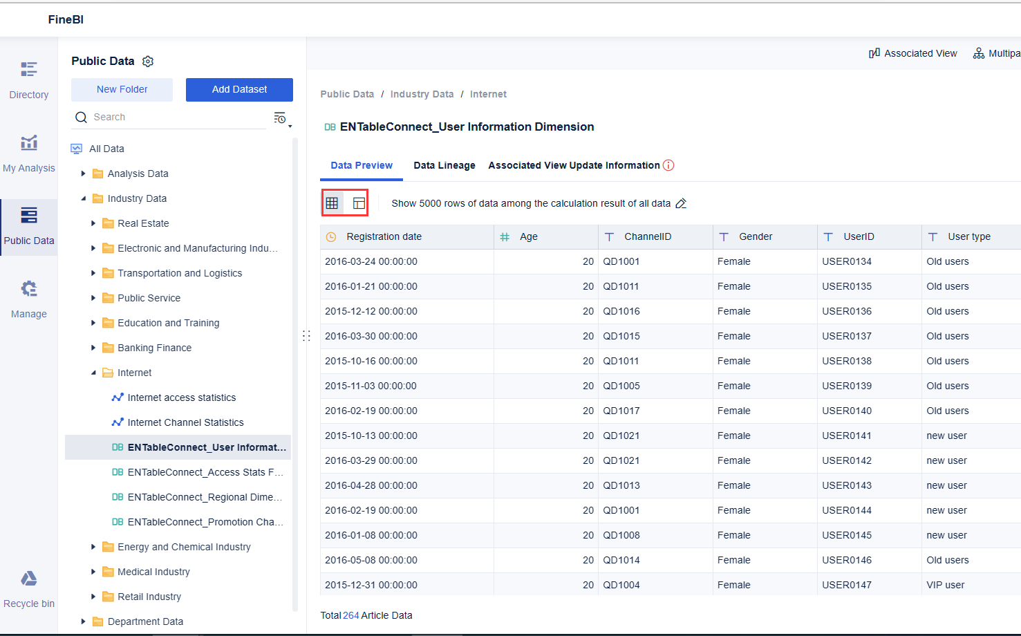Viewport: 1021px width, 636px height.
Task: Click the New Folder button
Action: coord(122,90)
